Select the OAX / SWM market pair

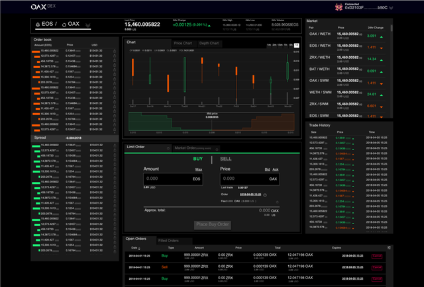click(319, 81)
